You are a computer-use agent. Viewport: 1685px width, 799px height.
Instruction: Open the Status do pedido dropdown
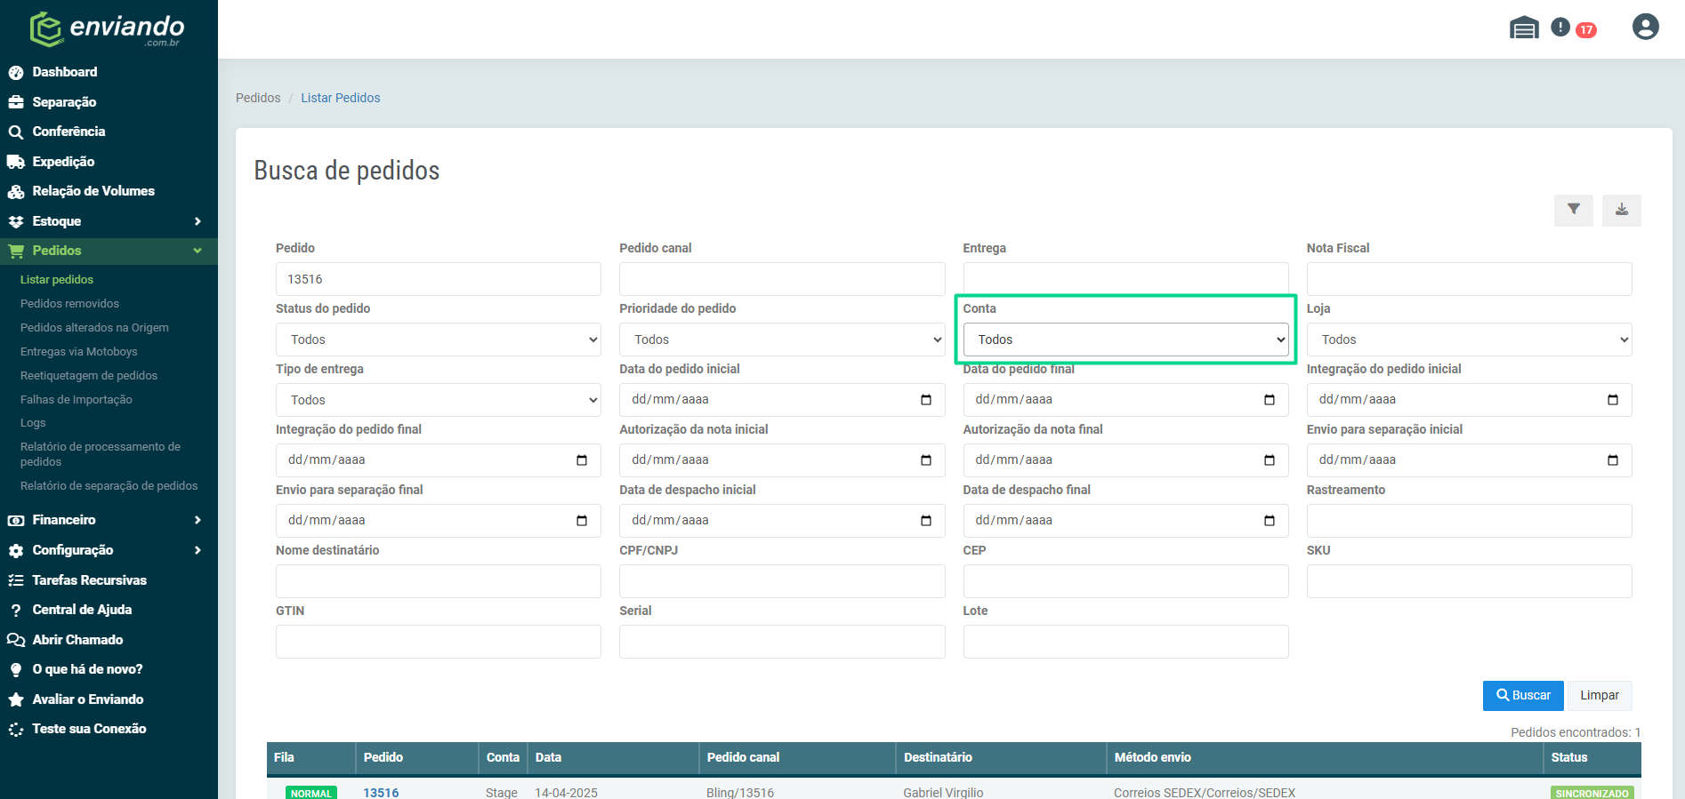439,340
